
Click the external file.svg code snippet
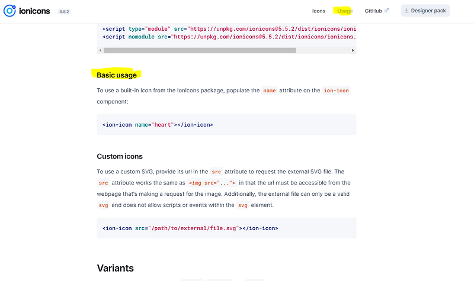tap(190, 228)
